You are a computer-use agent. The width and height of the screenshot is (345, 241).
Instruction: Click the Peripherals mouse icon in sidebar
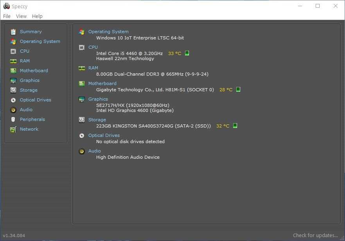click(x=13, y=119)
